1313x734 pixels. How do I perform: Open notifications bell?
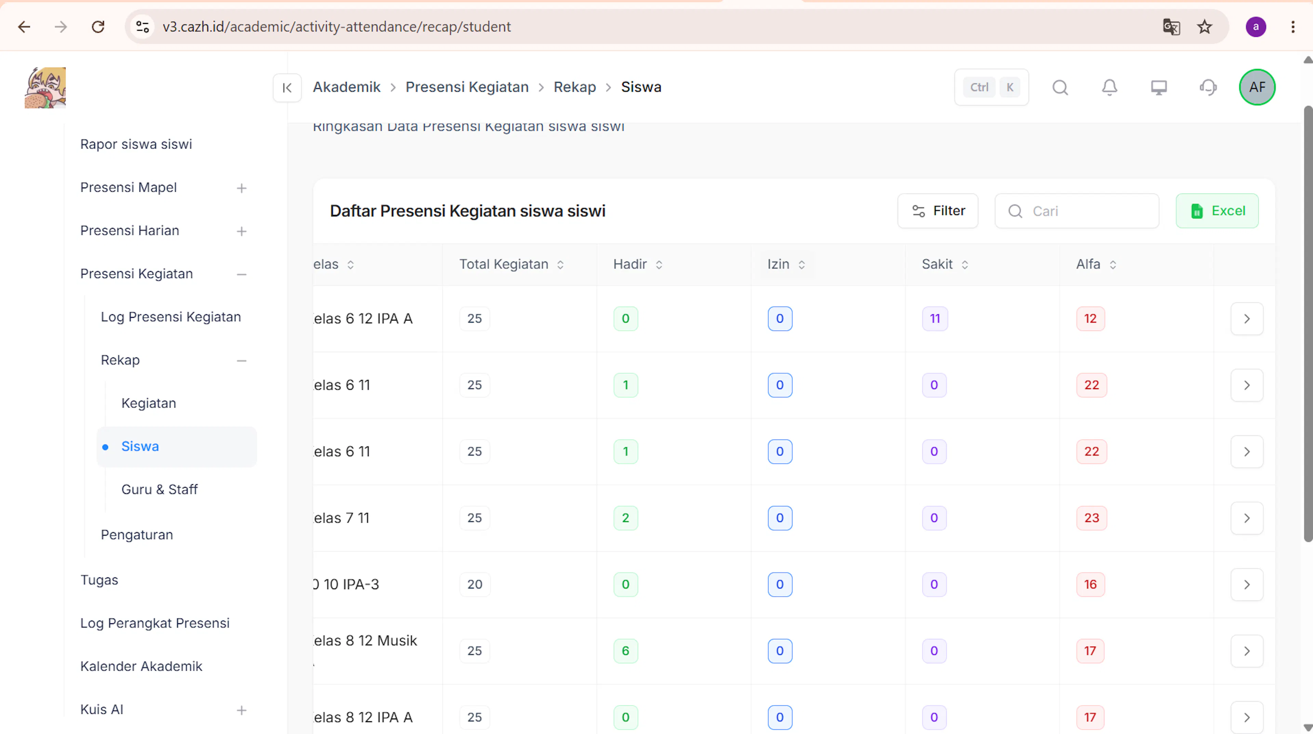pos(1110,87)
